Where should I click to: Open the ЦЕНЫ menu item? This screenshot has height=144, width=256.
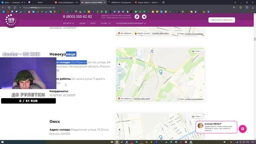[82, 23]
